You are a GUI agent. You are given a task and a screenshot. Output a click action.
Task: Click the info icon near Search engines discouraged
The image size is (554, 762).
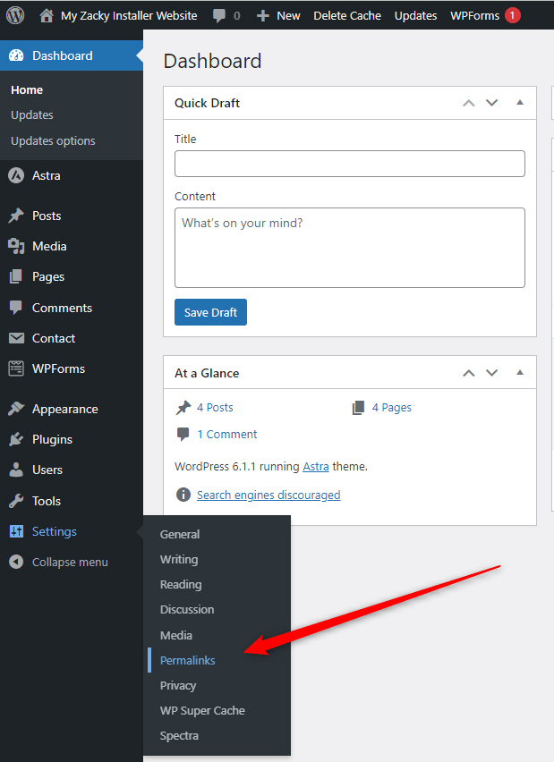183,495
